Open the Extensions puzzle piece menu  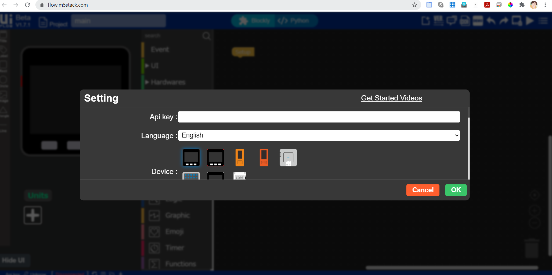tap(522, 5)
